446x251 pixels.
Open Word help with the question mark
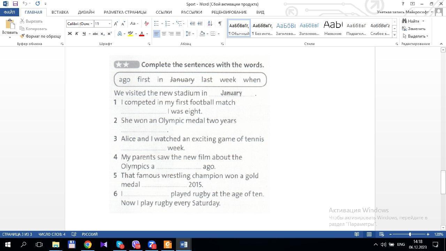coord(403,4)
